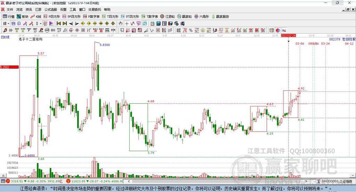Select the pencil drawing tool
Image resolution: width=356 pixels, height=192 pixels.
pos(5,30)
